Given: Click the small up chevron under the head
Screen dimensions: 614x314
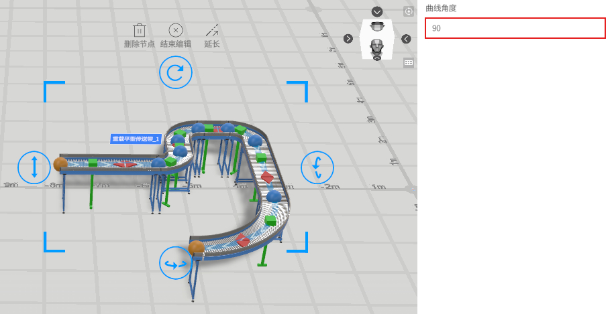Looking at the screenshot, I should (x=376, y=58).
